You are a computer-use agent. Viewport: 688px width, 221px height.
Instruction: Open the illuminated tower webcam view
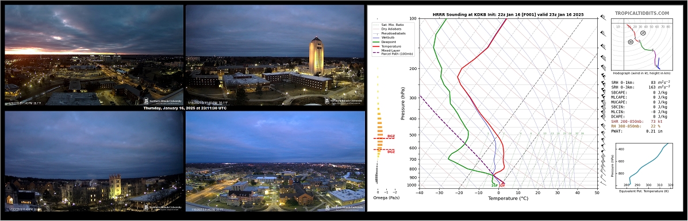pyautogui.click(x=275, y=55)
